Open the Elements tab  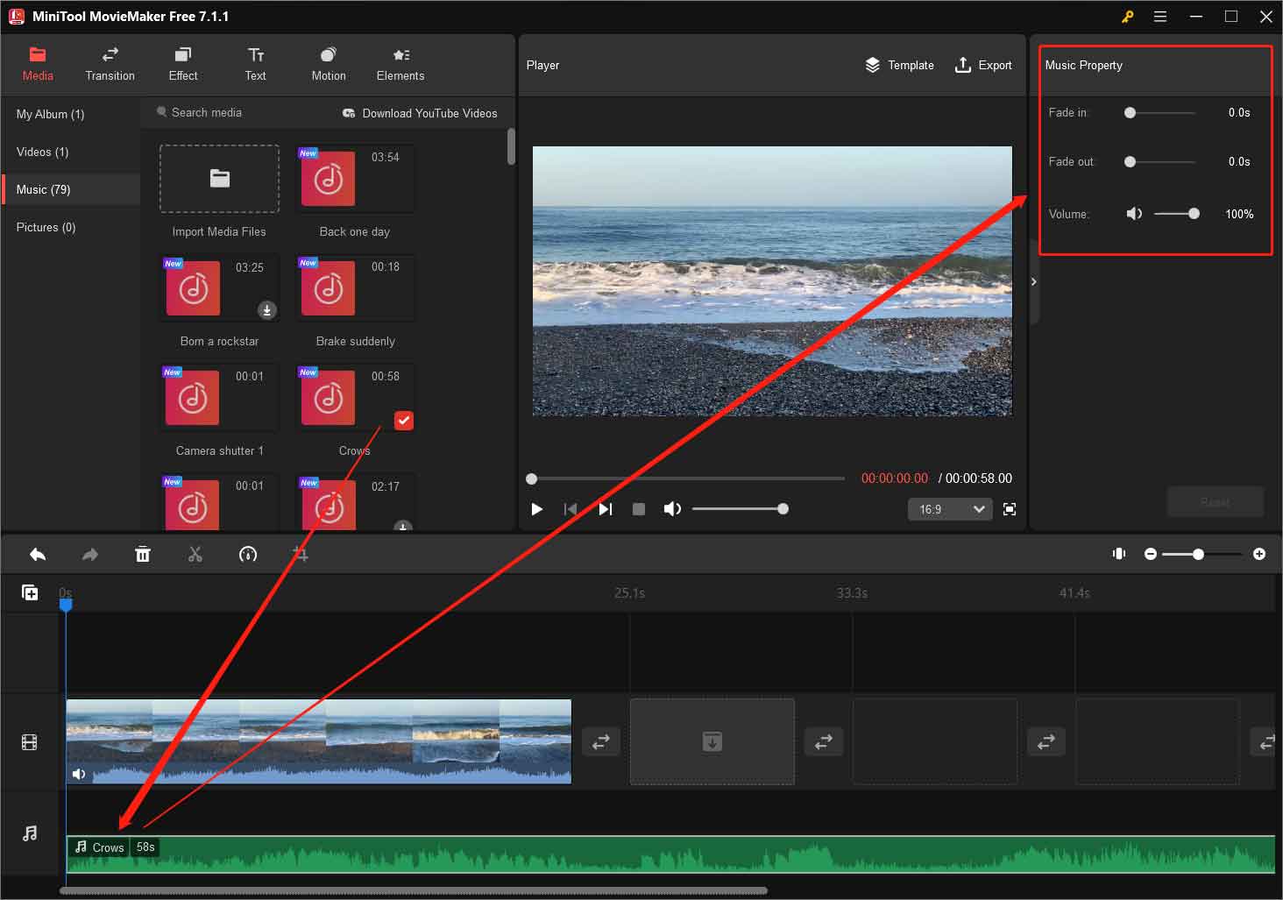400,65
